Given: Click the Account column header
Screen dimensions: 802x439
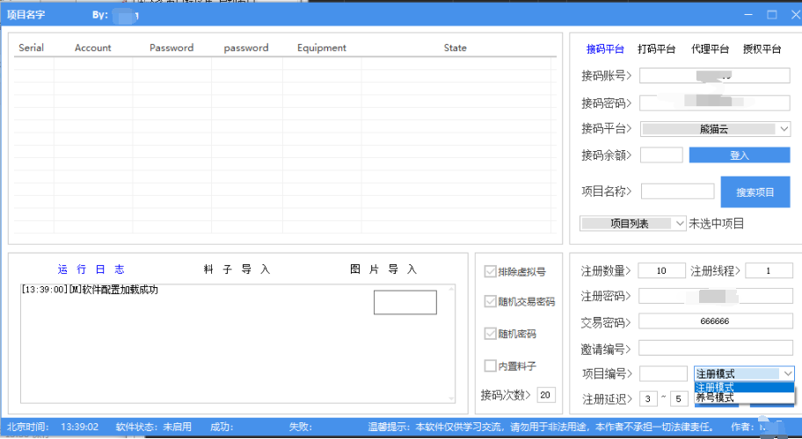Looking at the screenshot, I should [x=92, y=47].
